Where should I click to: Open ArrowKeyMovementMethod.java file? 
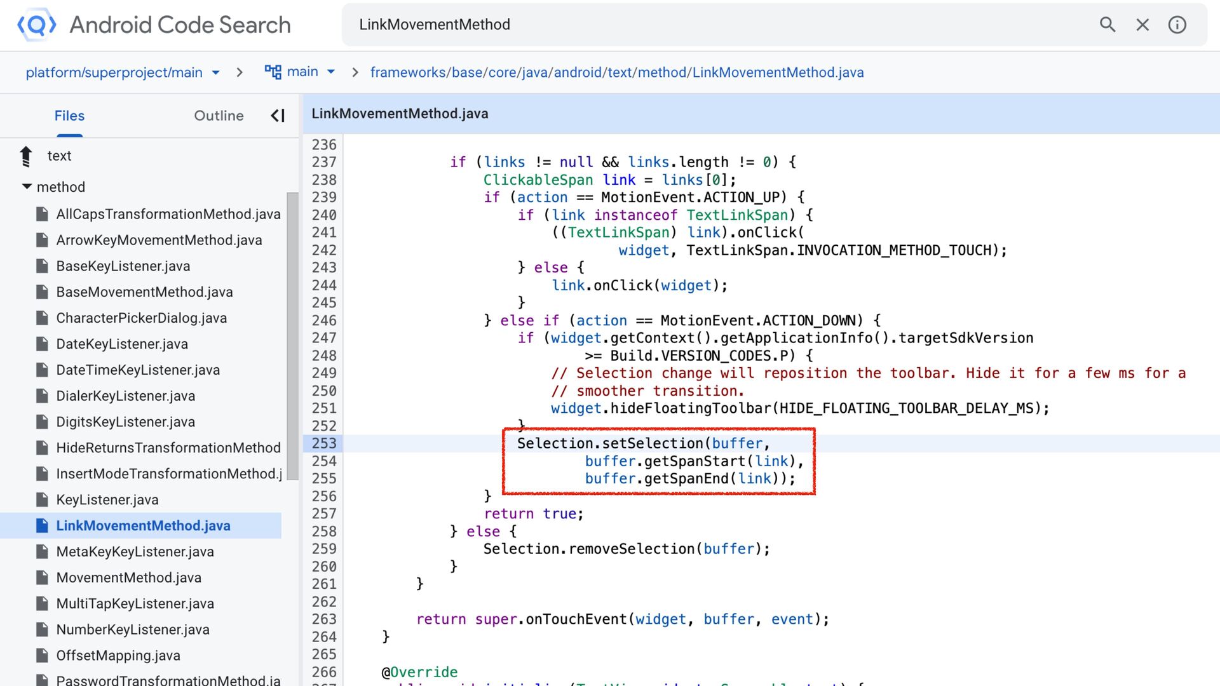pyautogui.click(x=159, y=240)
